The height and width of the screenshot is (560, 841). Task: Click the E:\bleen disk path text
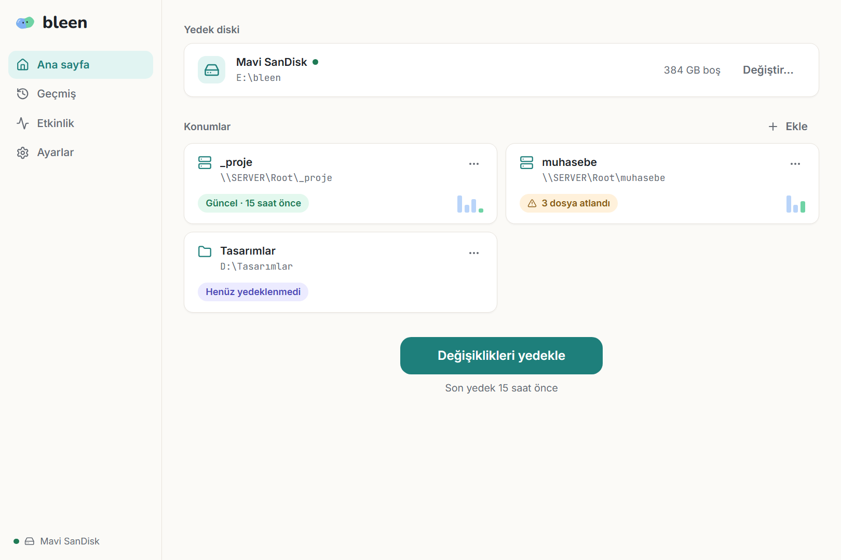coord(259,78)
